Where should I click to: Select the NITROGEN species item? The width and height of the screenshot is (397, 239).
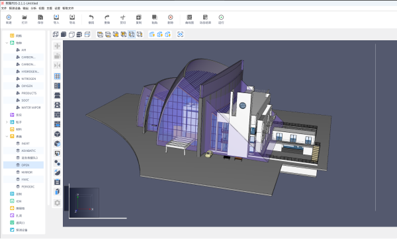pos(23,79)
